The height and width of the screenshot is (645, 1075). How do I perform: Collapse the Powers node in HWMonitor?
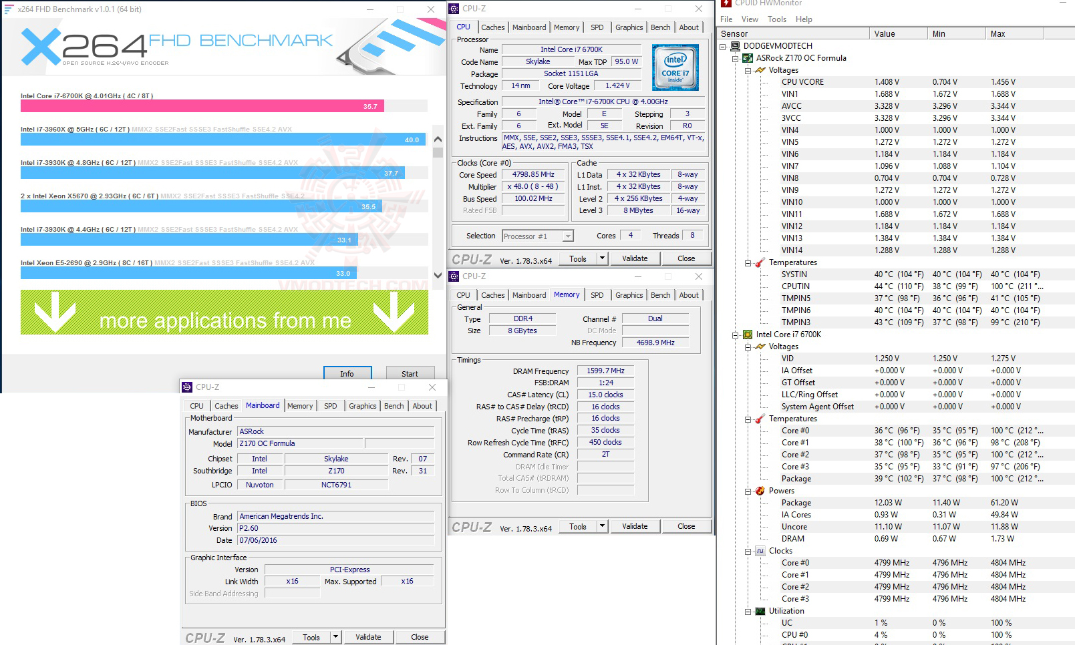click(x=748, y=491)
